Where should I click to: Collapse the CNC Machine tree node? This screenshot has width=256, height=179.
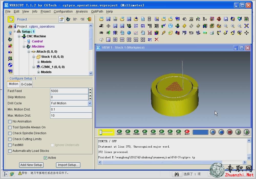click(19, 36)
